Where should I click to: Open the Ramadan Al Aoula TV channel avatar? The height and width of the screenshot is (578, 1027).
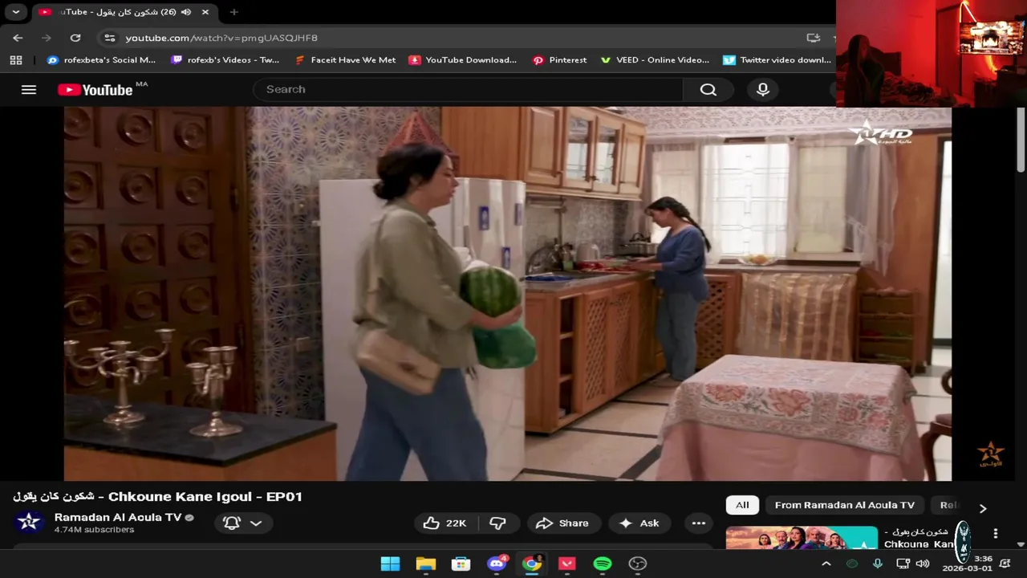pos(29,523)
